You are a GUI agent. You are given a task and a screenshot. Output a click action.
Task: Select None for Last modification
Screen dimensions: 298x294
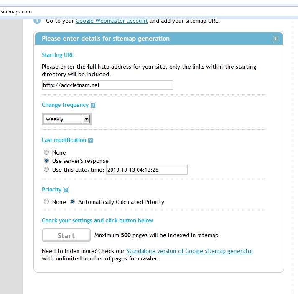point(46,152)
